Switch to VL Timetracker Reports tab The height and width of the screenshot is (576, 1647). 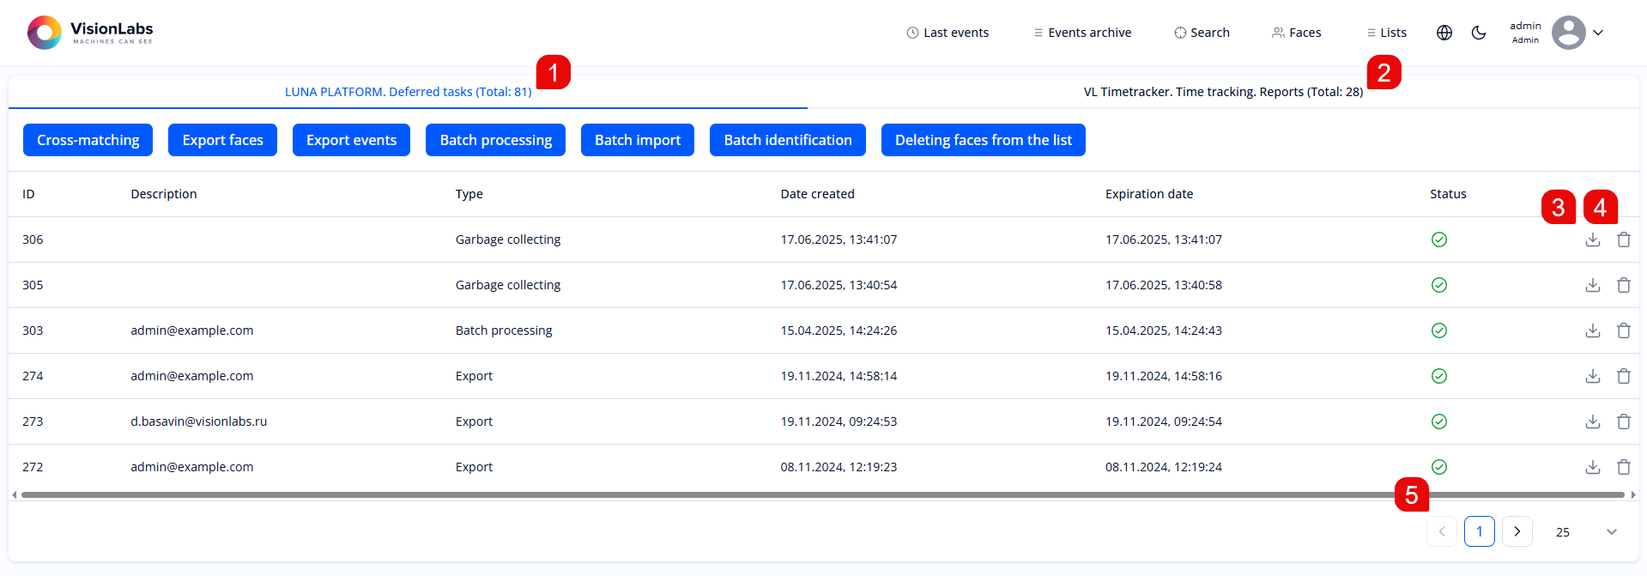click(1222, 92)
